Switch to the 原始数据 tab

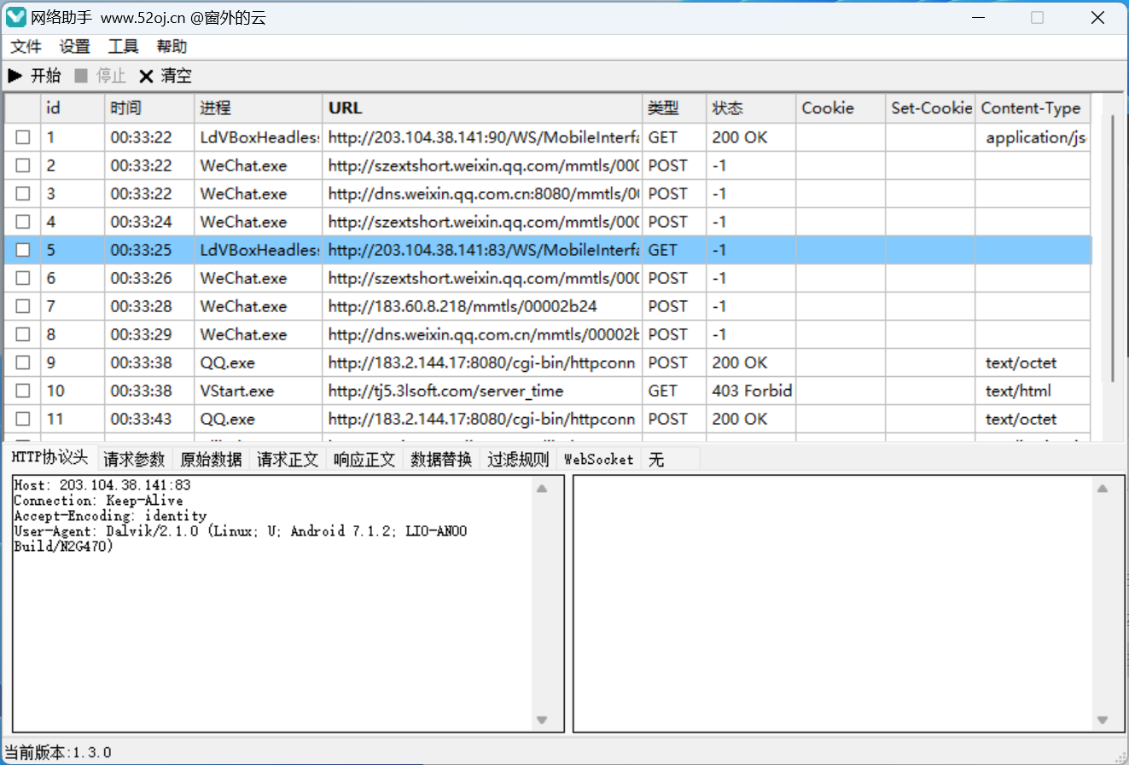point(211,460)
